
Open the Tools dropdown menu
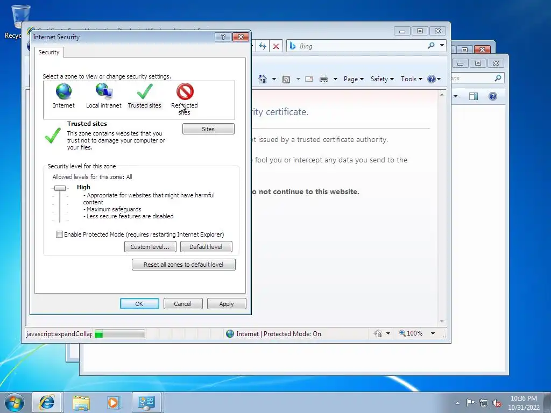412,79
